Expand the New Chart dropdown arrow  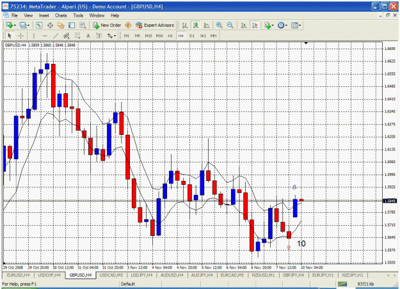(15, 26)
